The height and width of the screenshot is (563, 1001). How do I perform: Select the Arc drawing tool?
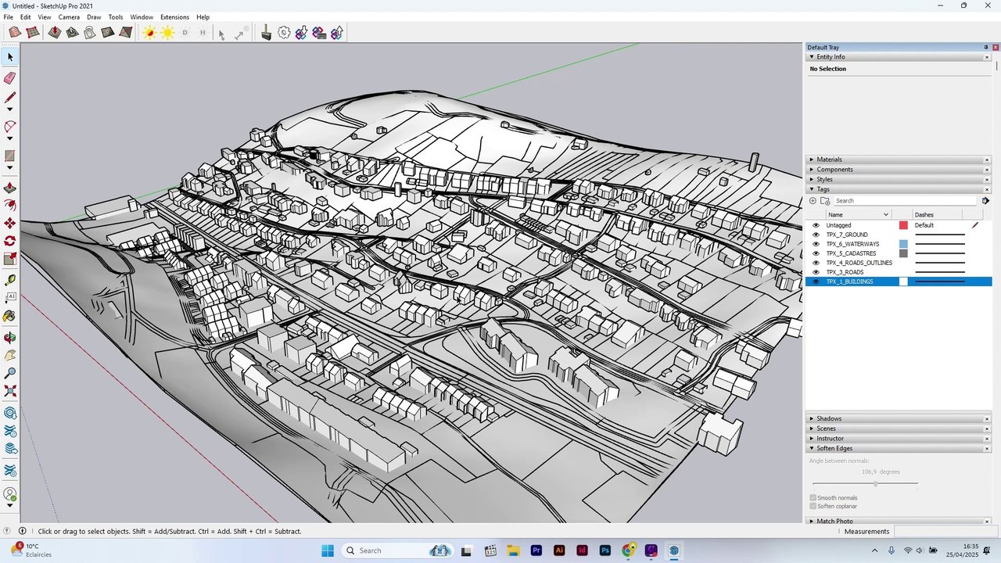10,126
